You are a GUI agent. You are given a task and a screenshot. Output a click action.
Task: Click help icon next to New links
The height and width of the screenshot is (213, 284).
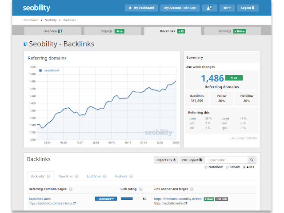(x=77, y=176)
